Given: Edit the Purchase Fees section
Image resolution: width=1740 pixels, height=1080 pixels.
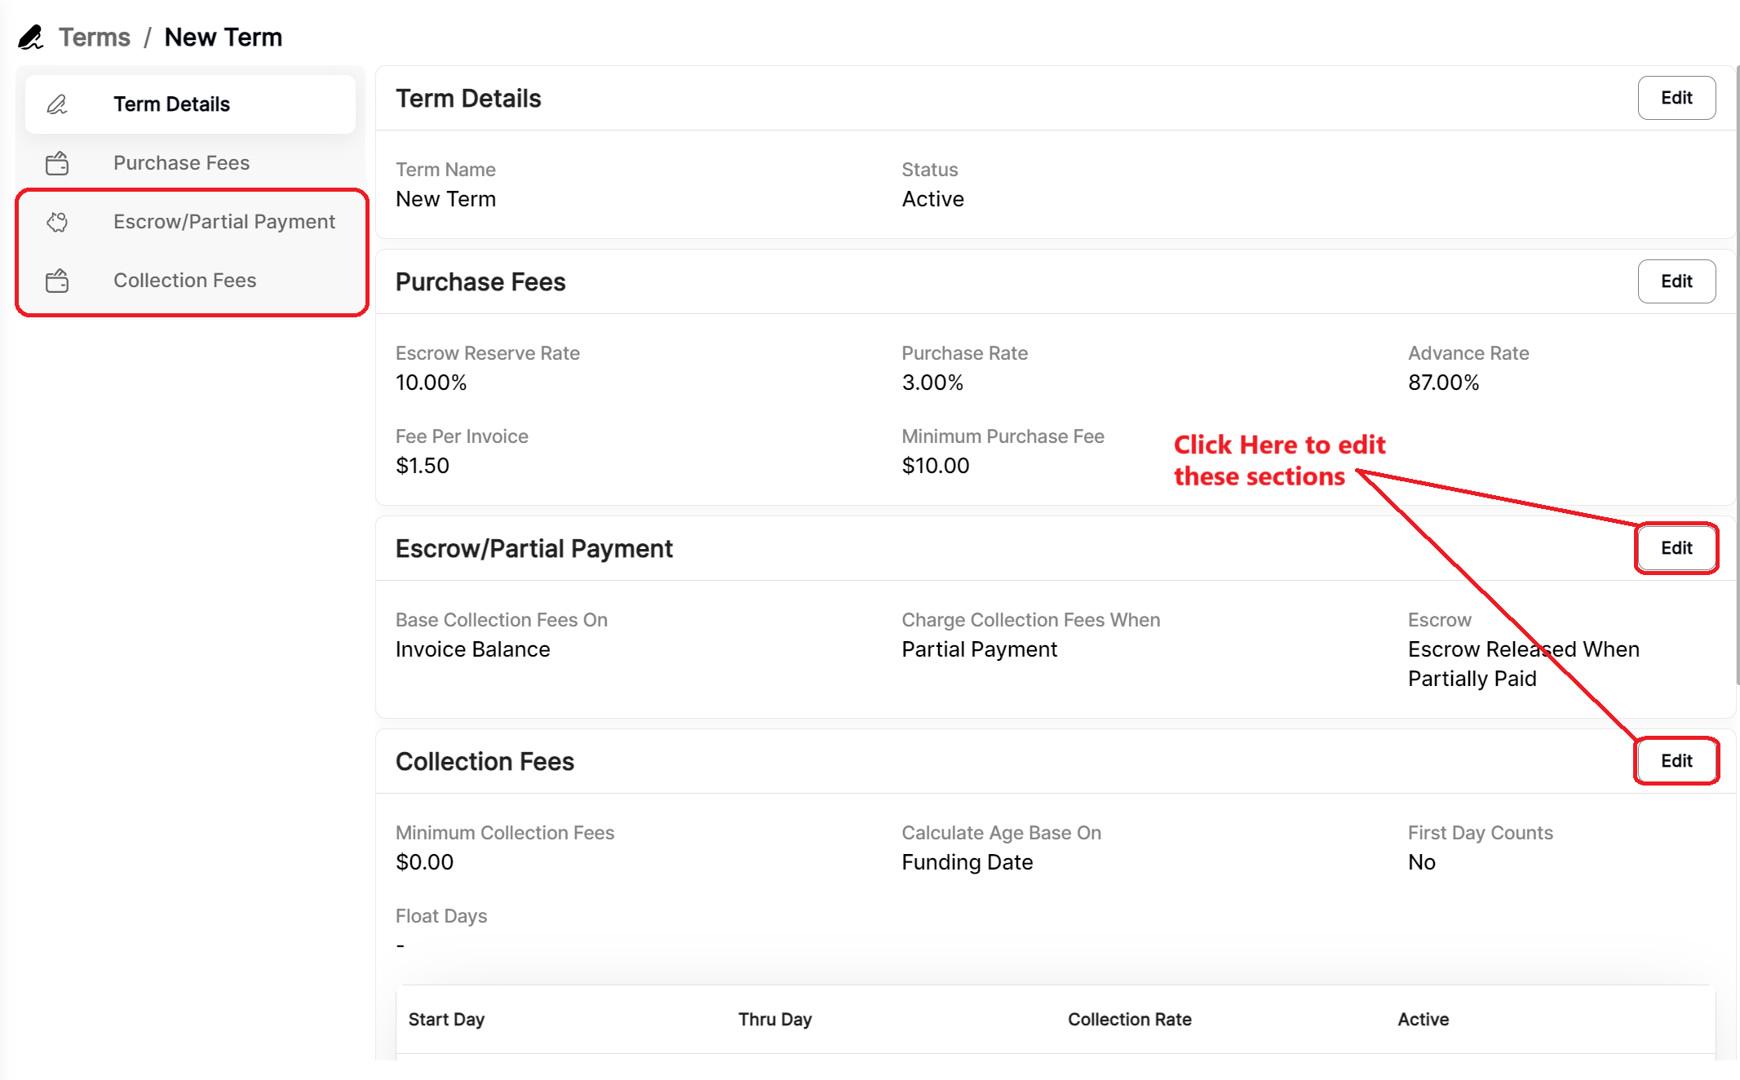Looking at the screenshot, I should click(x=1676, y=281).
